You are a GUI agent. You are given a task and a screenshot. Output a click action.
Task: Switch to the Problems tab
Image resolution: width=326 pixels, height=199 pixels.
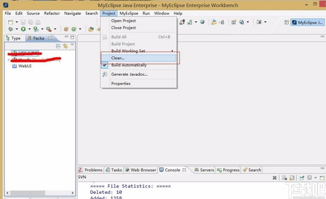[x=91, y=170]
